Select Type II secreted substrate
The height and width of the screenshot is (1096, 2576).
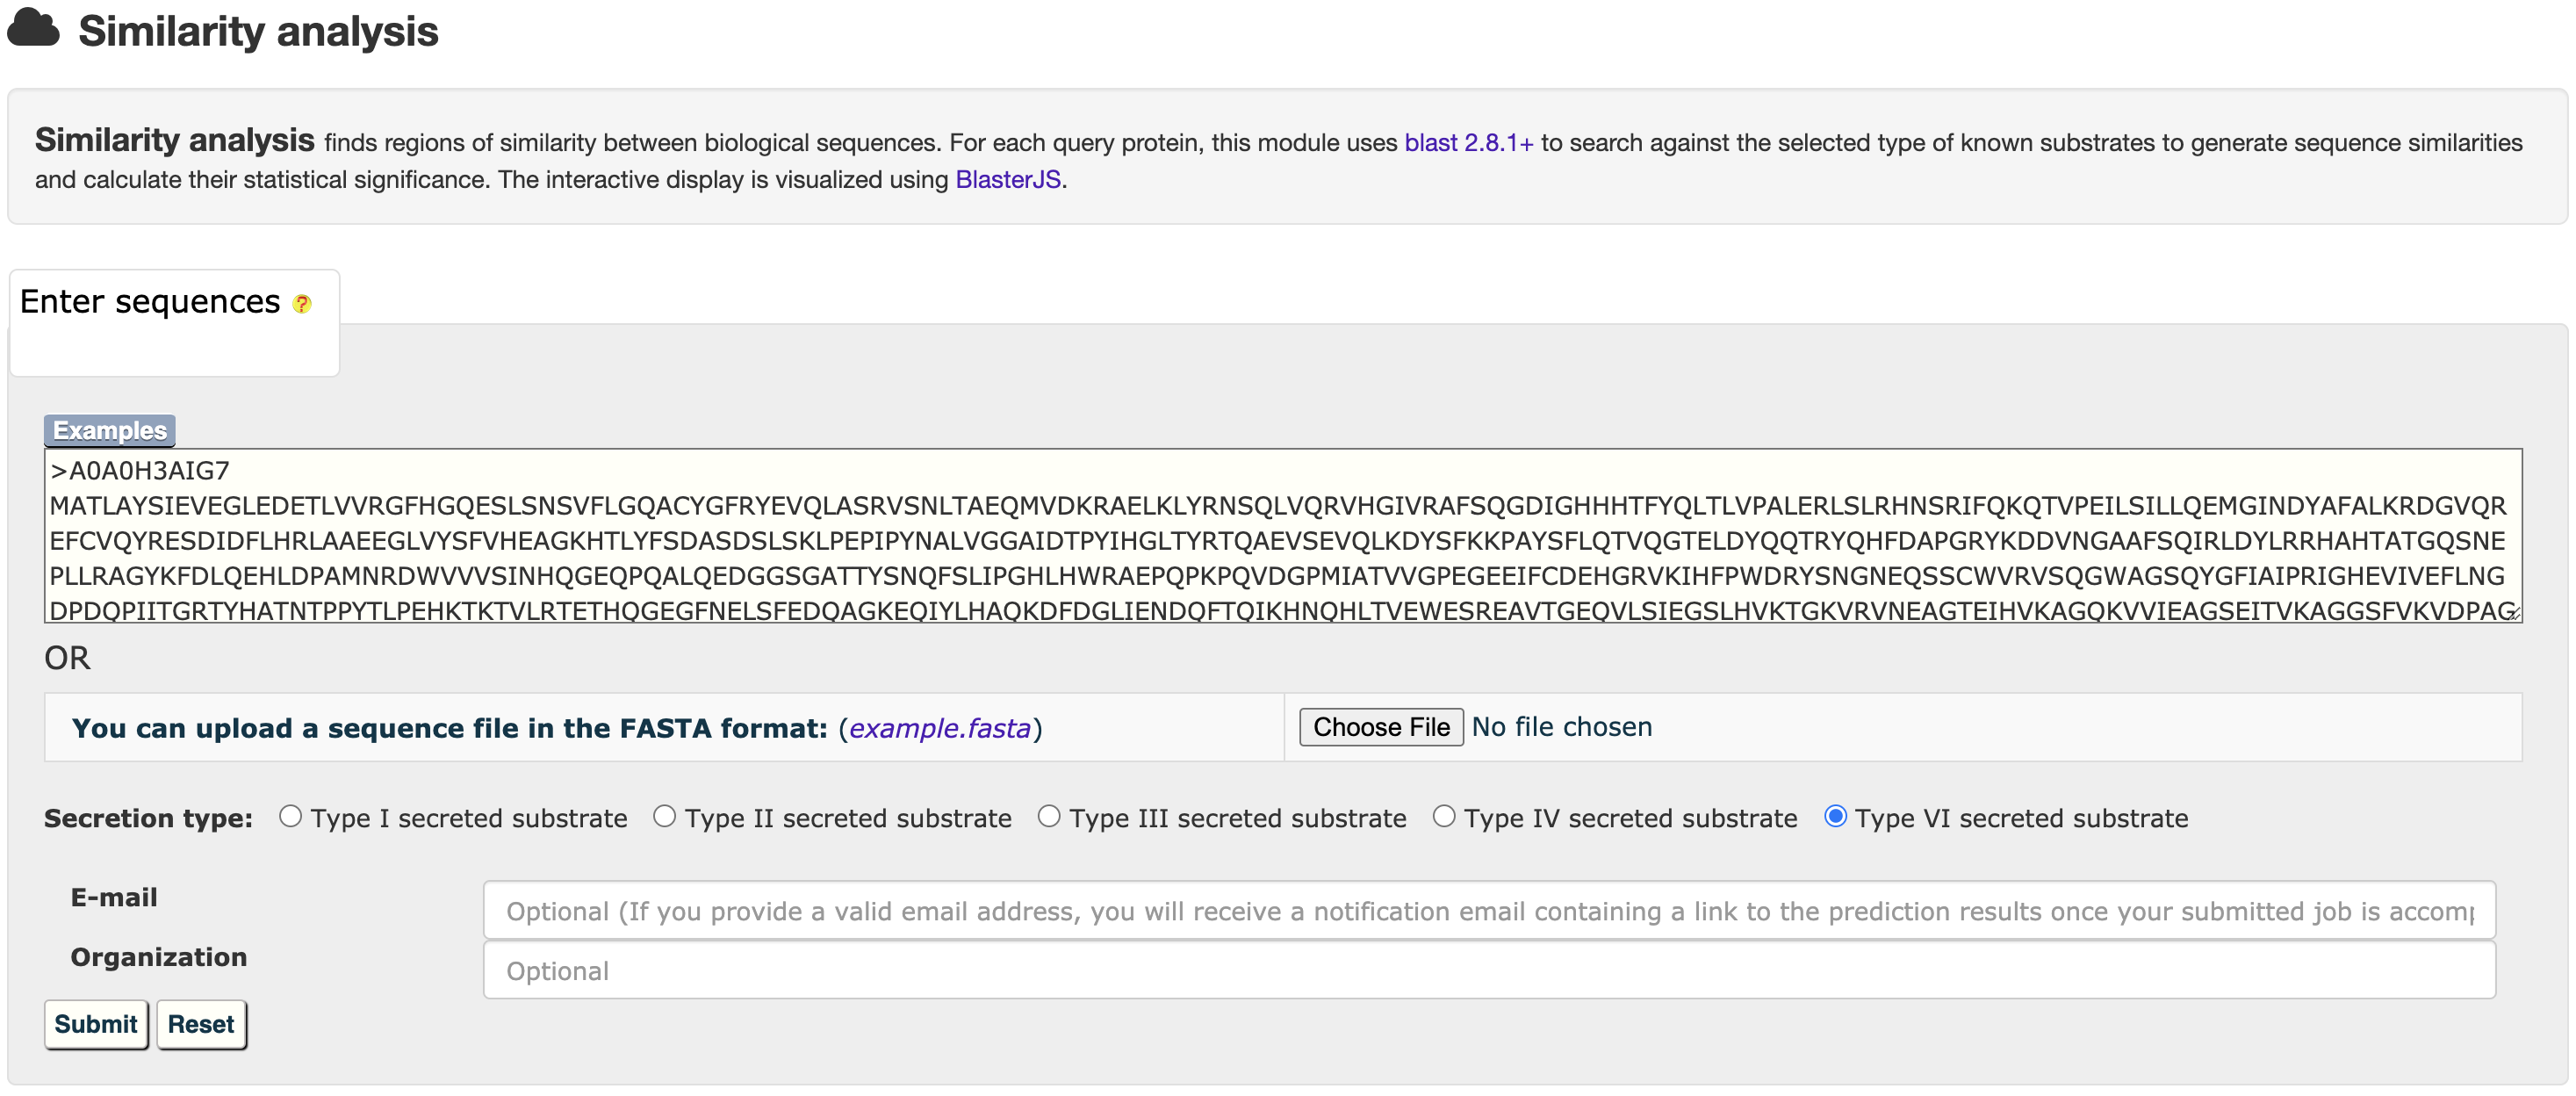665,817
